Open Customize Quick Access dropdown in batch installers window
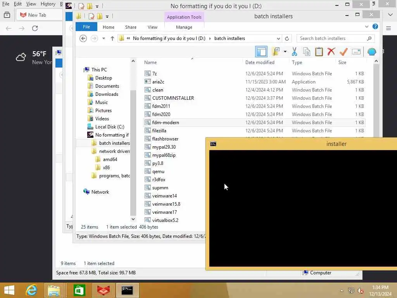Screen dimensions: 397x298 [107, 17]
